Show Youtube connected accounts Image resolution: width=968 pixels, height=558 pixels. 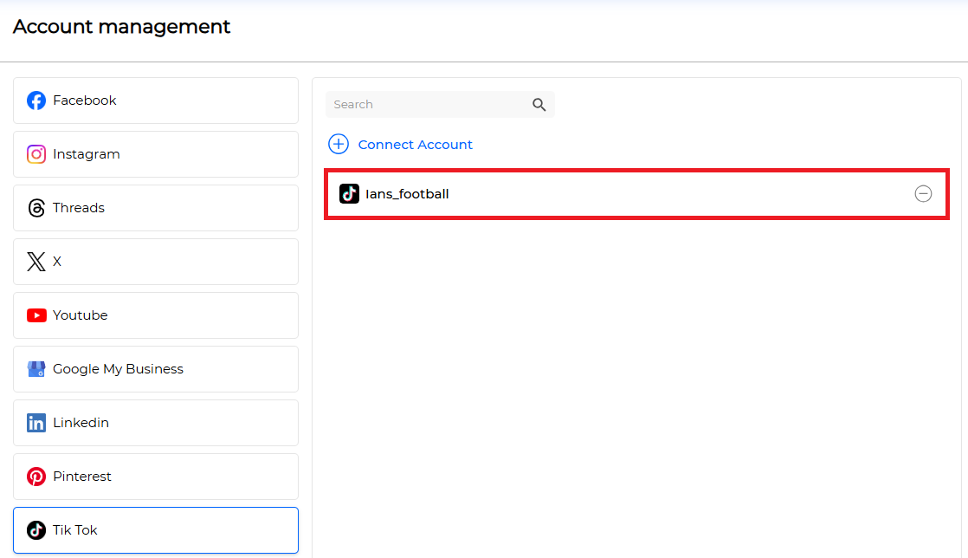click(156, 315)
